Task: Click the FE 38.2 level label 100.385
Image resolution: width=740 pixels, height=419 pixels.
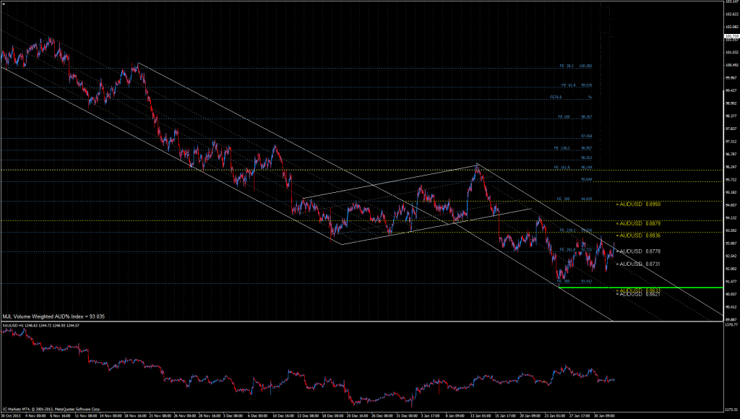Action: point(576,66)
